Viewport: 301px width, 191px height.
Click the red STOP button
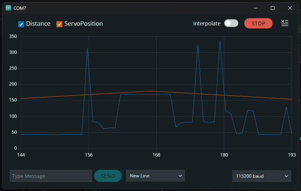click(258, 23)
